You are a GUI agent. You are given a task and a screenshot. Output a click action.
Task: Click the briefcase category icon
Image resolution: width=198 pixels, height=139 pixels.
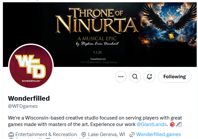[x=11, y=134]
